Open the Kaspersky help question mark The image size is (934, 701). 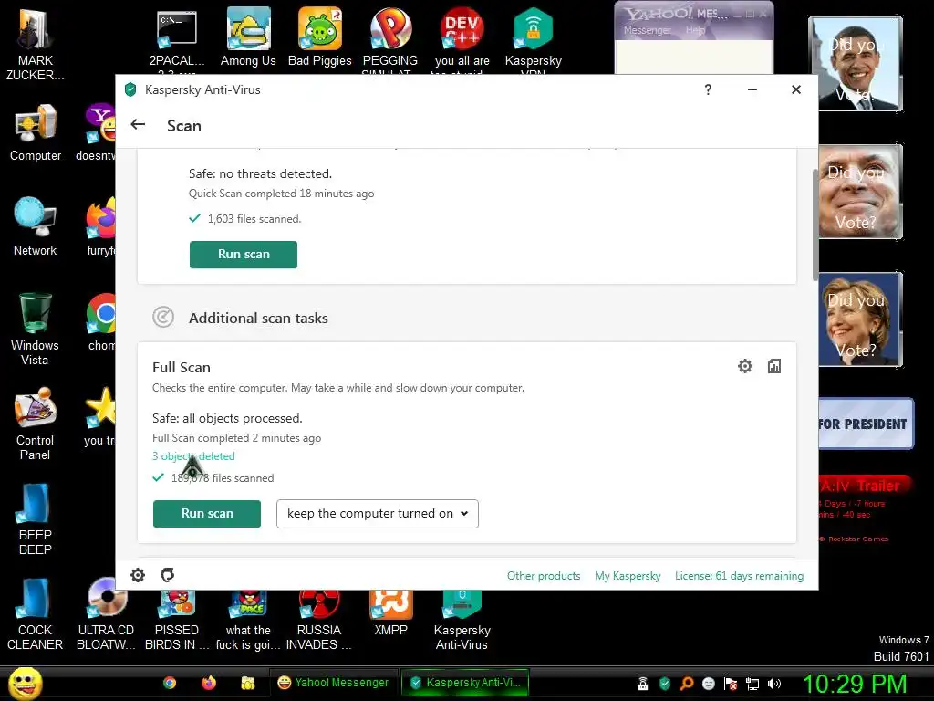click(x=708, y=89)
